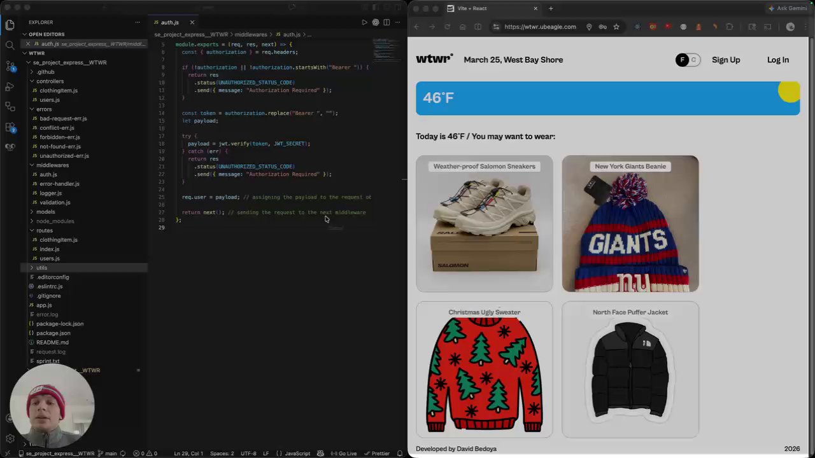Split the editor right icon
The height and width of the screenshot is (458, 815).
pyautogui.click(x=386, y=22)
